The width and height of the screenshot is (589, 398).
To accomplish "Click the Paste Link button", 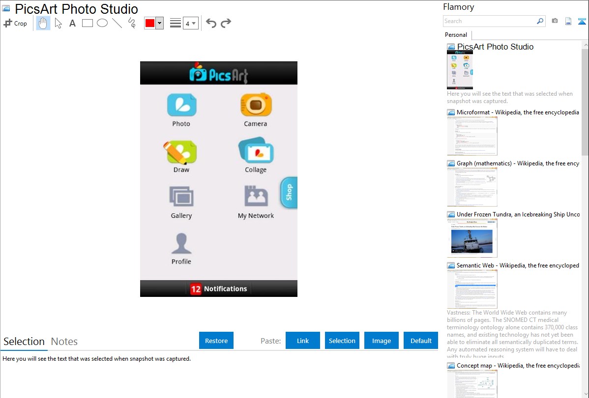I will [303, 341].
